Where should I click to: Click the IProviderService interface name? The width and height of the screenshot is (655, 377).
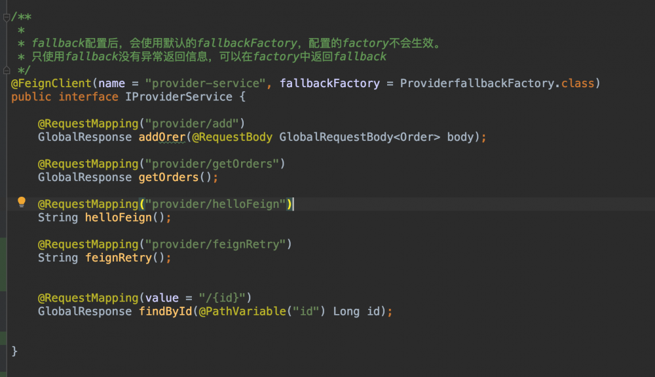179,96
